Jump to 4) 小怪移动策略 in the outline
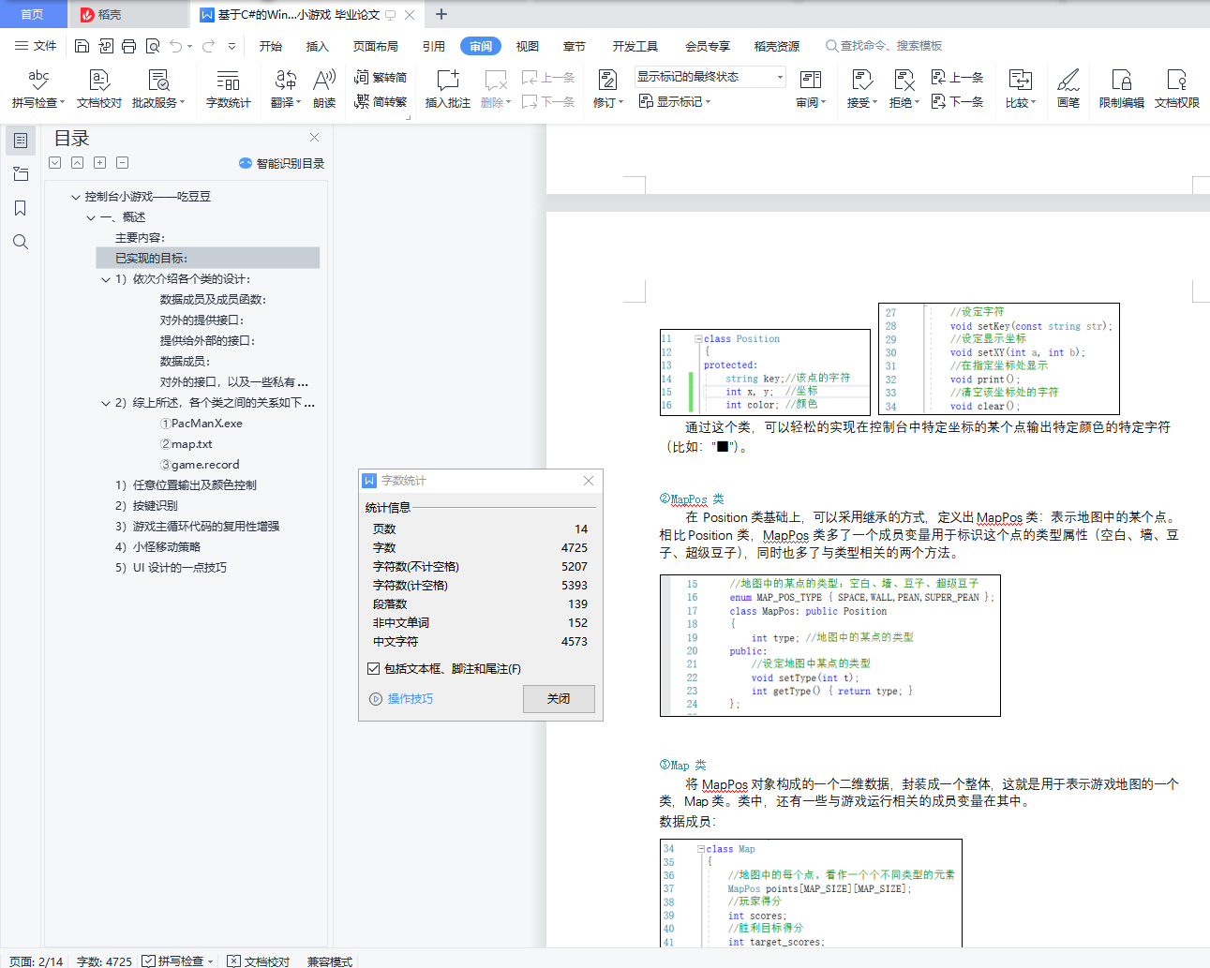The image size is (1210, 968). [158, 547]
